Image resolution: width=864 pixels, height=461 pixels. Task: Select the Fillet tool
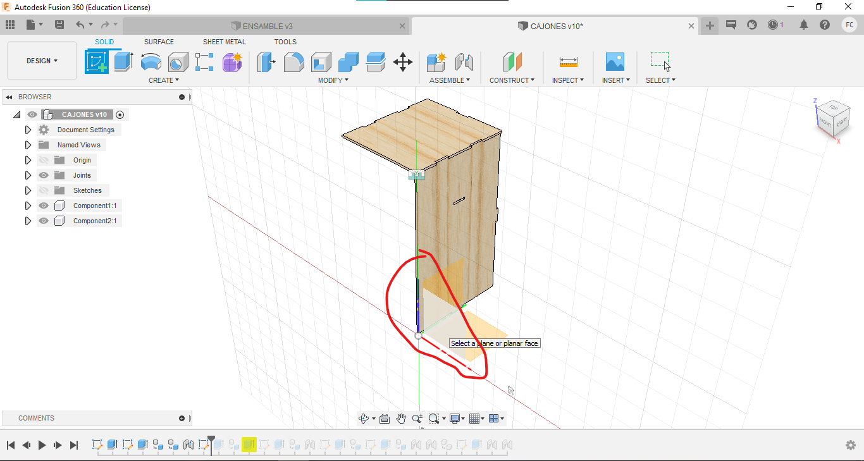tap(293, 62)
